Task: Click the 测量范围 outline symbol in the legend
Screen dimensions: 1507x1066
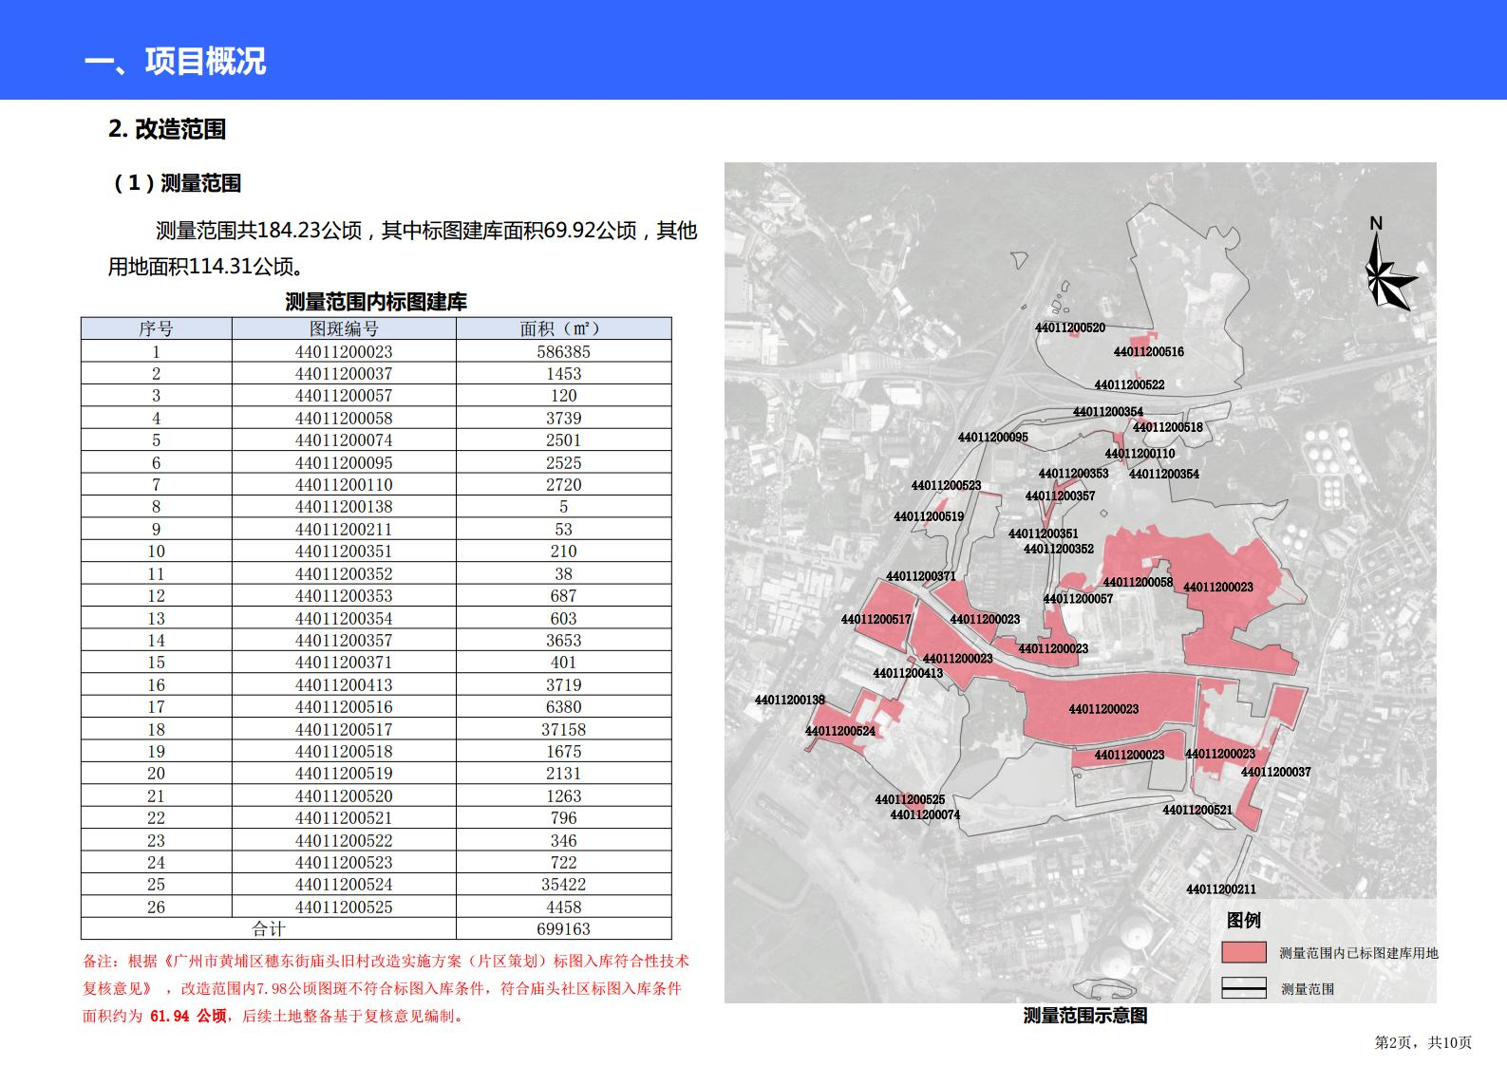Action: point(1243,988)
